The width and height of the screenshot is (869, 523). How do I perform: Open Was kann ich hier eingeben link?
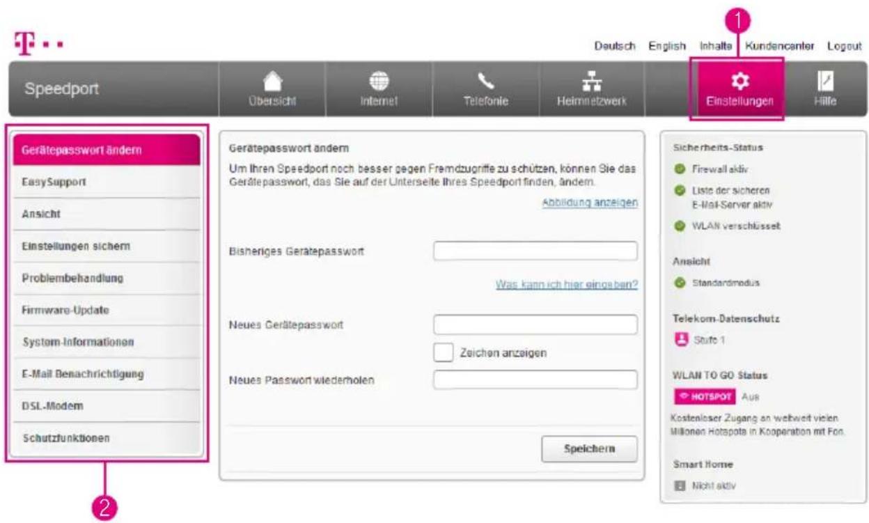pyautogui.click(x=566, y=285)
